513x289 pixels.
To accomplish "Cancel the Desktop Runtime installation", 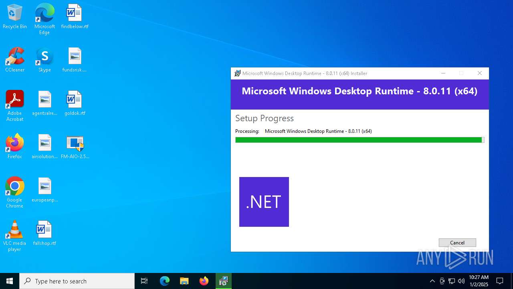I will (457, 242).
